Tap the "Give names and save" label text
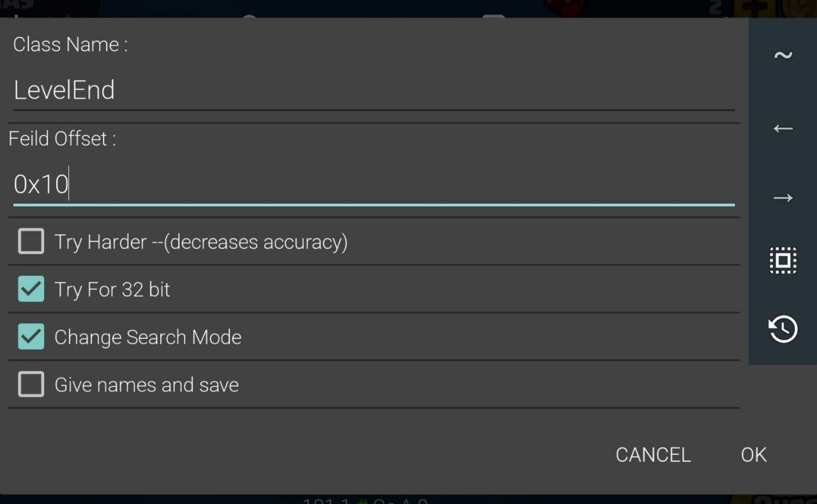The image size is (817, 504). tap(147, 385)
